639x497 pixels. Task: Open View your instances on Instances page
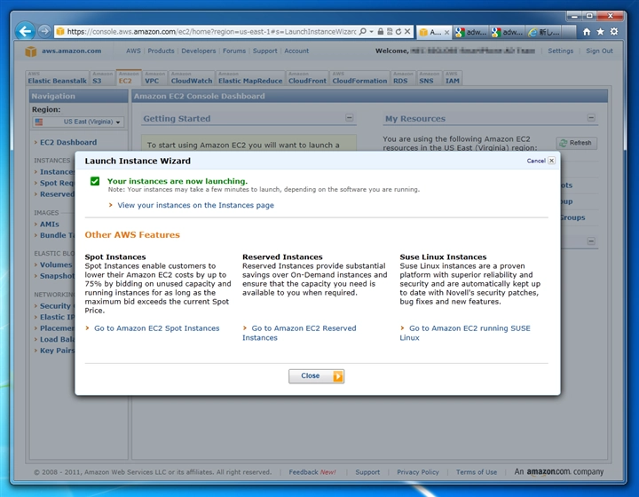click(x=195, y=205)
